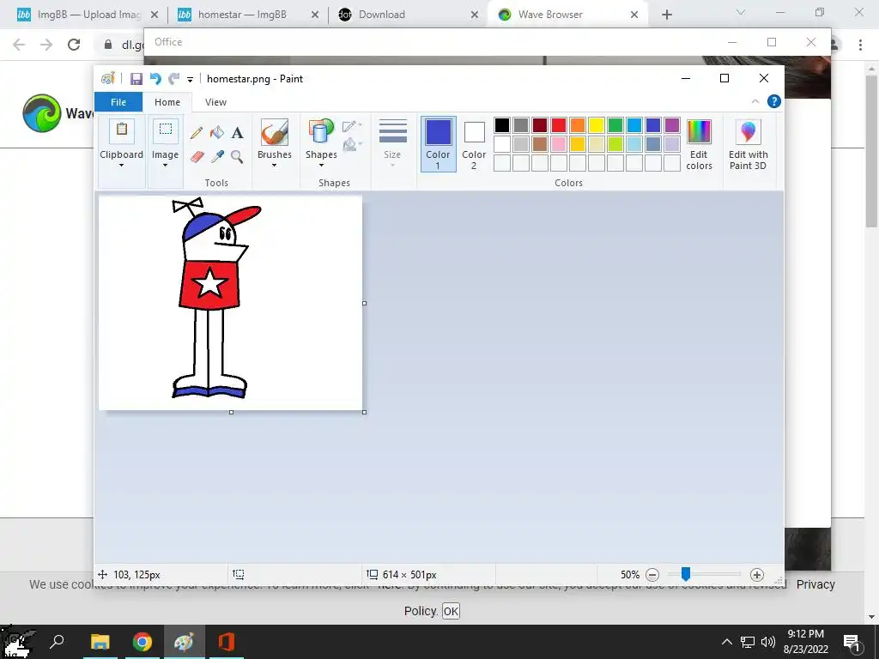
Task: Click the Redo arrow in Paint title bar
Action: point(174,79)
